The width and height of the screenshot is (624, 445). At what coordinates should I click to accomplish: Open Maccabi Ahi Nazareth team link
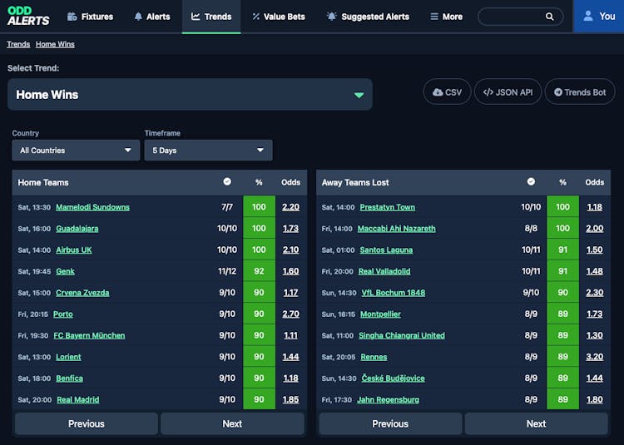[396, 229]
